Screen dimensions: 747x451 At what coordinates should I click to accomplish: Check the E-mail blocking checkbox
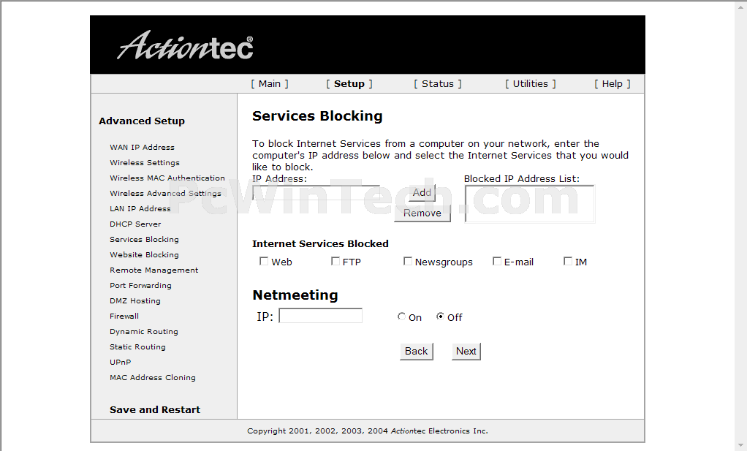click(x=497, y=261)
